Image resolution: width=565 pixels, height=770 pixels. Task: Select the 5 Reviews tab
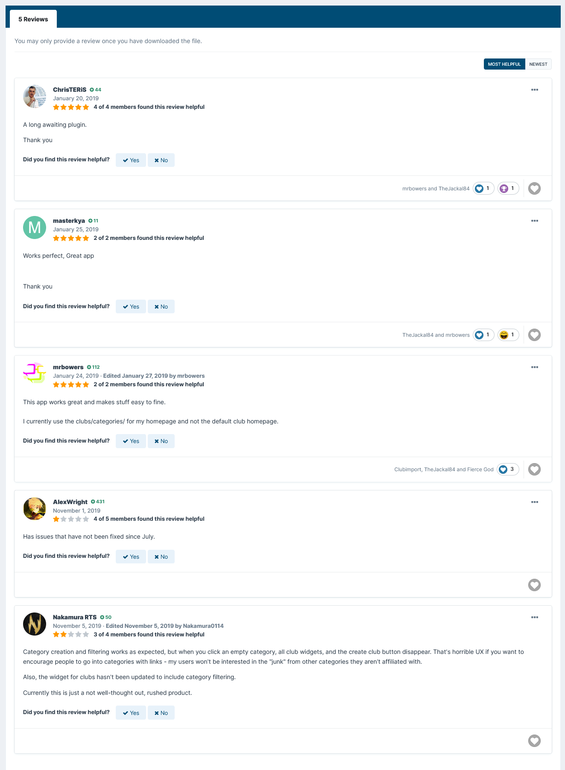pyautogui.click(x=33, y=19)
